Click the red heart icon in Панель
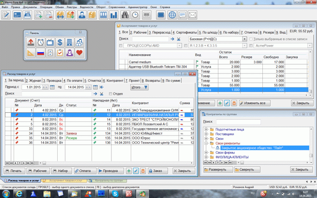 coord(79,53)
